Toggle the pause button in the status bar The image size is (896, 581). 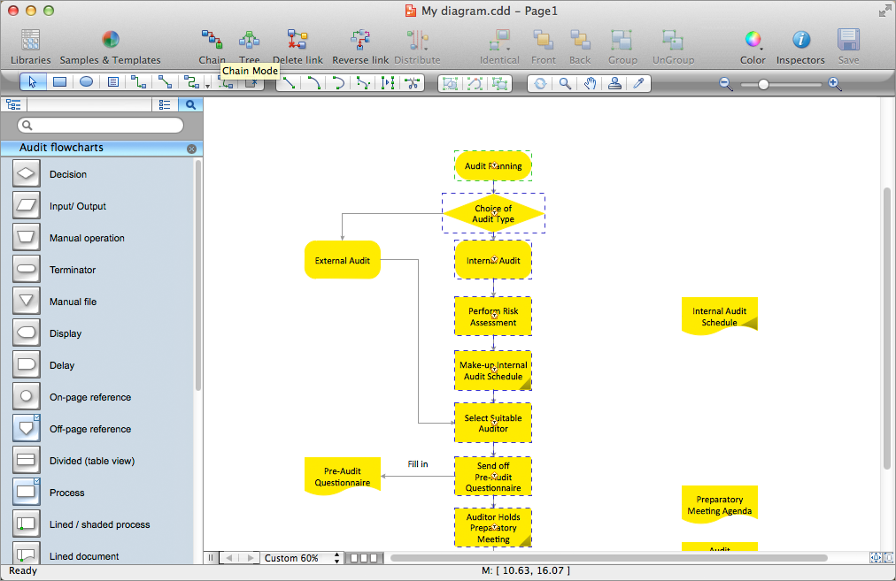point(211,558)
